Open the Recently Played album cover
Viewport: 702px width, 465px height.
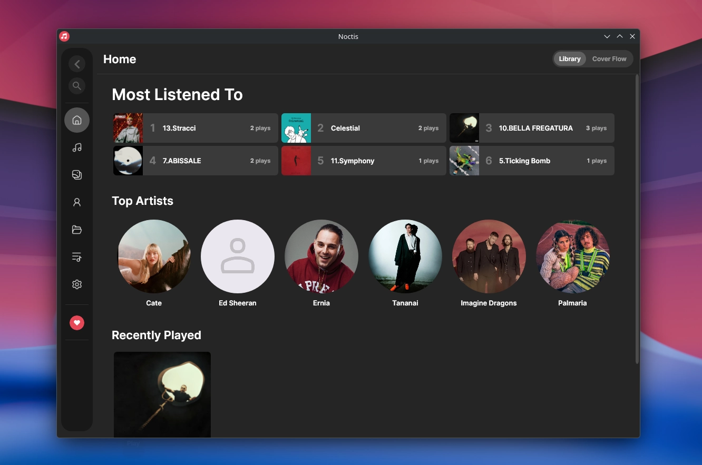[x=162, y=394]
